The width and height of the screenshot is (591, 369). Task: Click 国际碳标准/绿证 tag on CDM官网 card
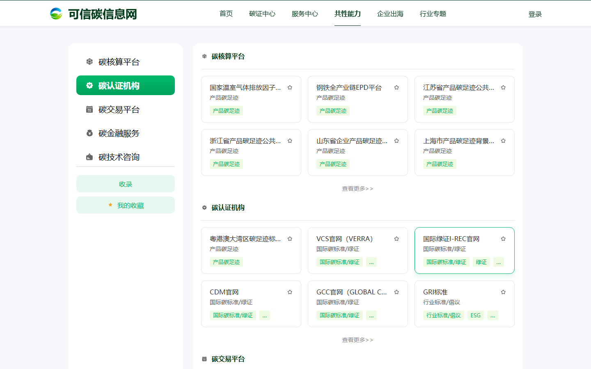[x=233, y=315]
